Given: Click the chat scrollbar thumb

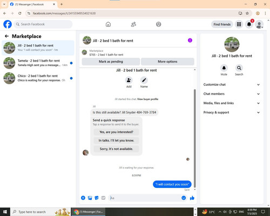Looking at the screenshot, I should coord(194,139).
